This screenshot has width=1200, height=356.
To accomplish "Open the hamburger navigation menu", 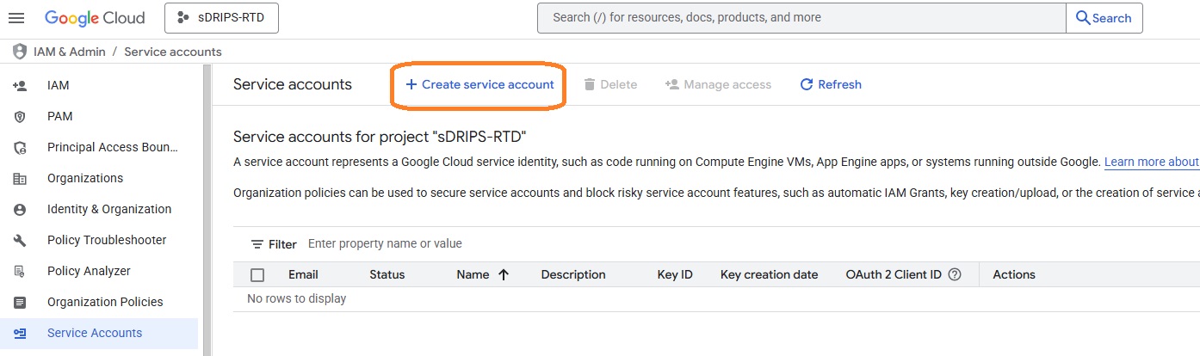I will [x=16, y=18].
